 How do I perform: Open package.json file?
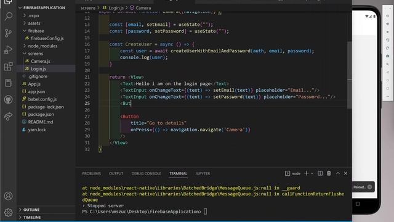pos(46,114)
